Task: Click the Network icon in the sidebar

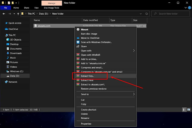Action: pos(6,82)
